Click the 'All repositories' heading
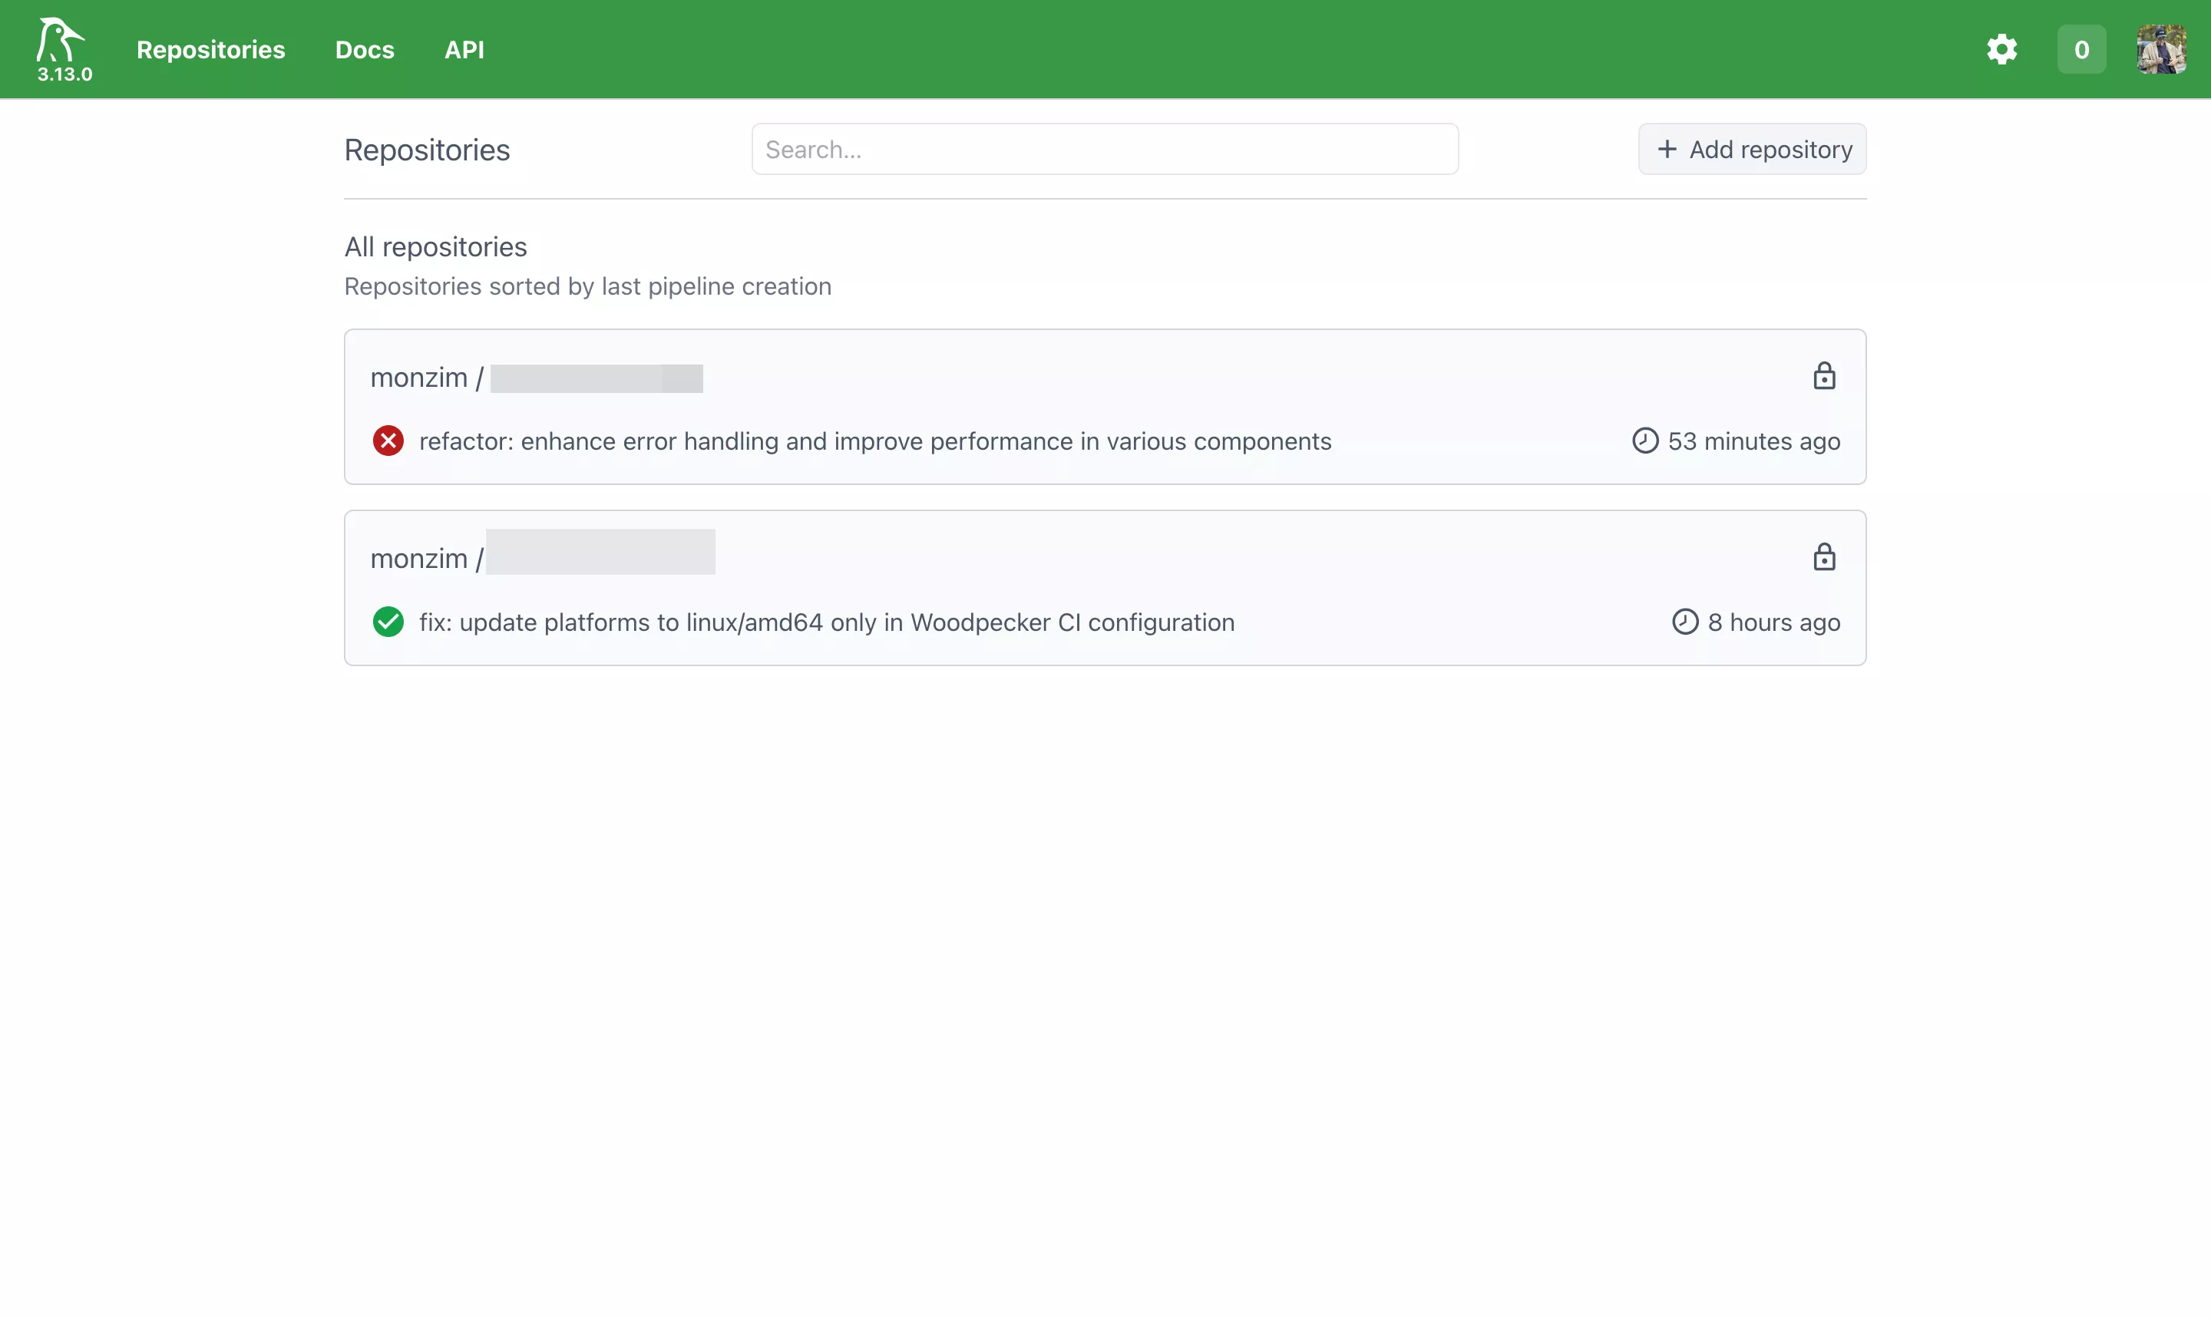2211x1317 pixels. point(436,246)
